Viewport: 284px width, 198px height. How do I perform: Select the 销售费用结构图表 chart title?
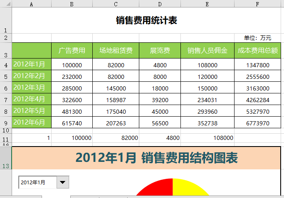point(156,158)
